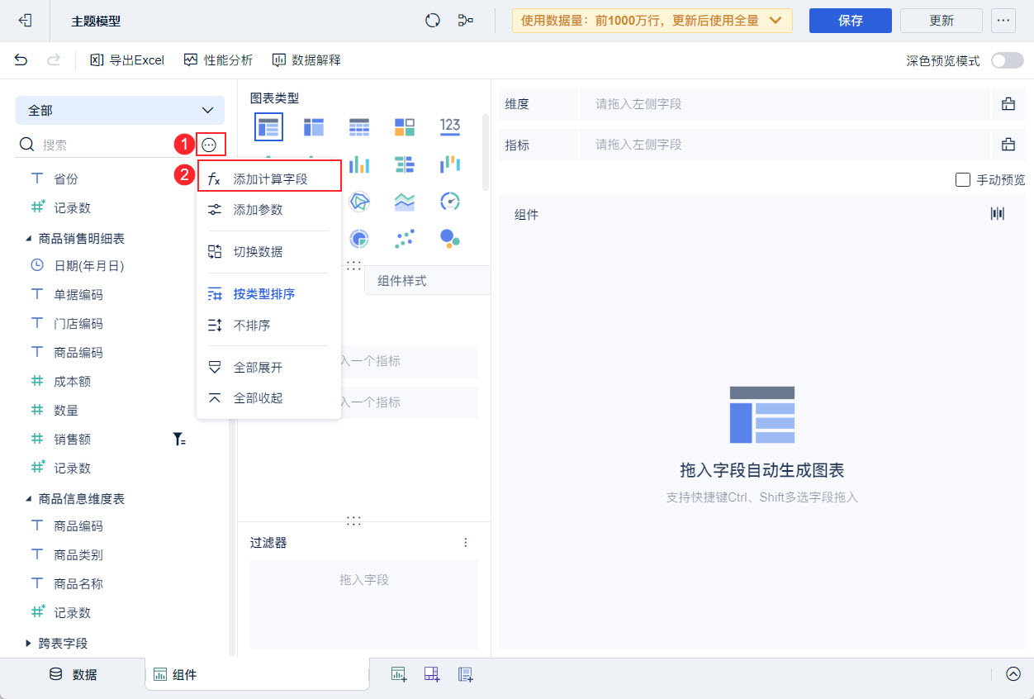Select the cross table chart type
The width and height of the screenshot is (1034, 699).
click(314, 126)
